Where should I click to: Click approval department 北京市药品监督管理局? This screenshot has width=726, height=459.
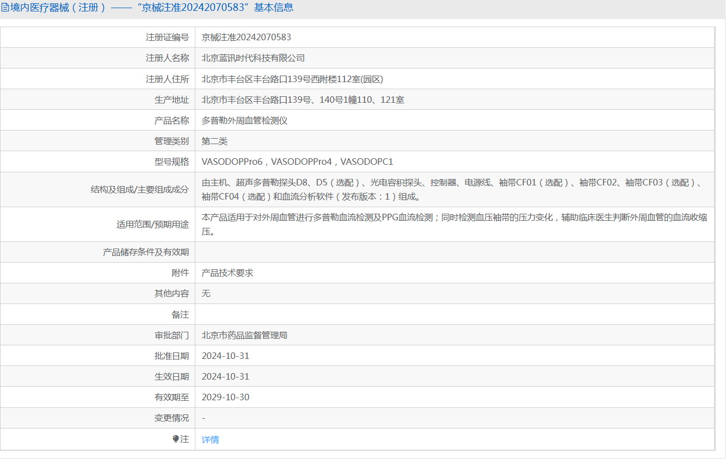244,335
